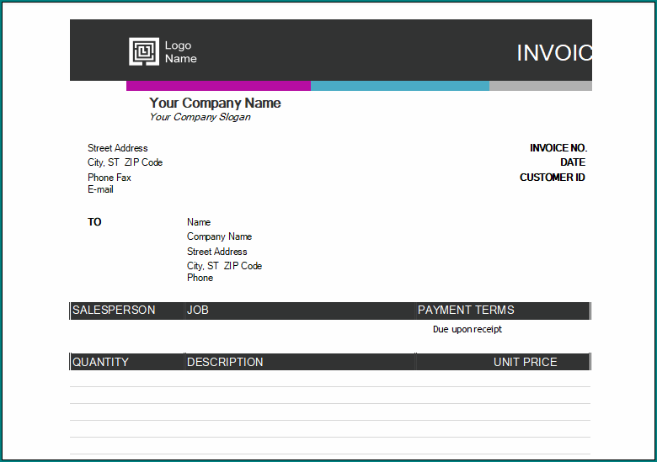Click the blue color bar segment

[400, 86]
